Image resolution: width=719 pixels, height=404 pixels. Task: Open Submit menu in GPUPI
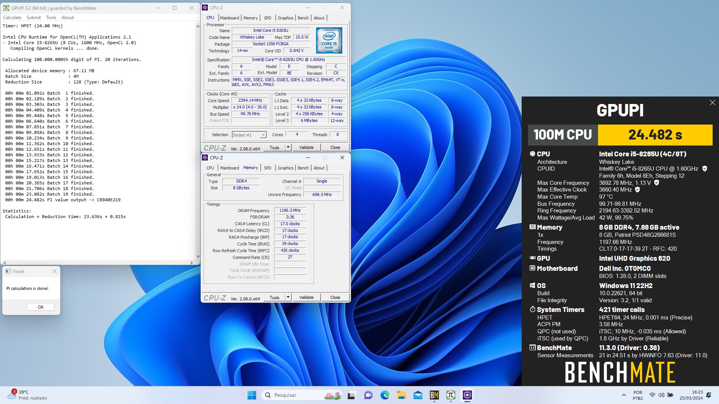(33, 18)
